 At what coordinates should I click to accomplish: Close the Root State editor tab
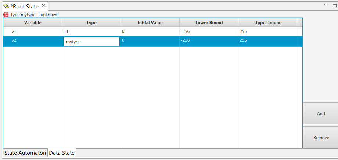(43, 6)
